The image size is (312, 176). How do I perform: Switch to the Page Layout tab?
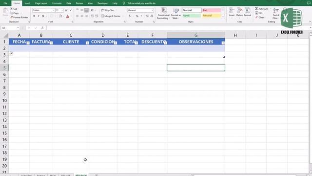[41, 3]
